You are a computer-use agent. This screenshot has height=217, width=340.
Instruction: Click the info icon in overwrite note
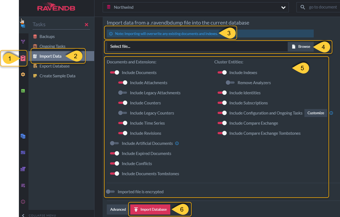pyautogui.click(x=111, y=34)
